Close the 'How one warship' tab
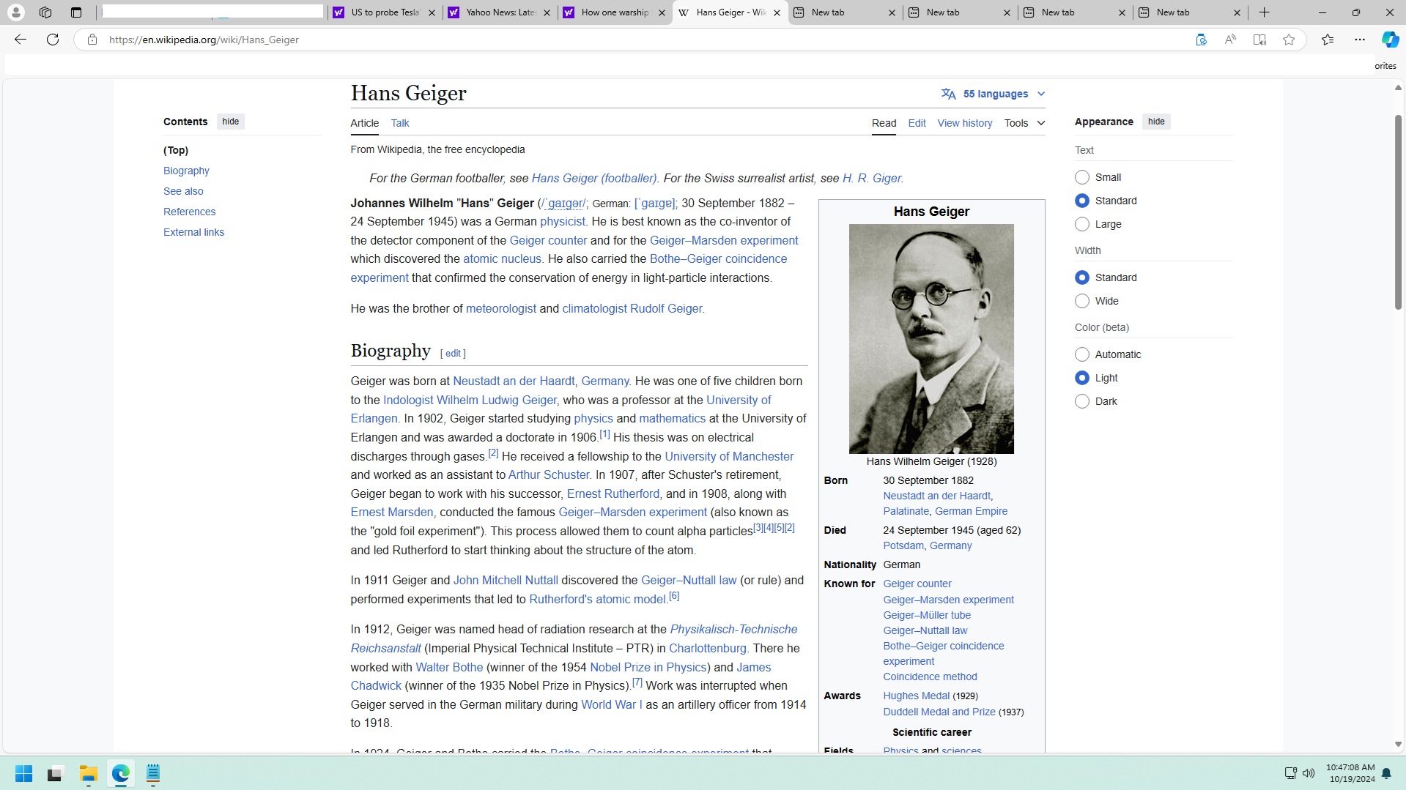The image size is (1406, 790). click(x=662, y=12)
